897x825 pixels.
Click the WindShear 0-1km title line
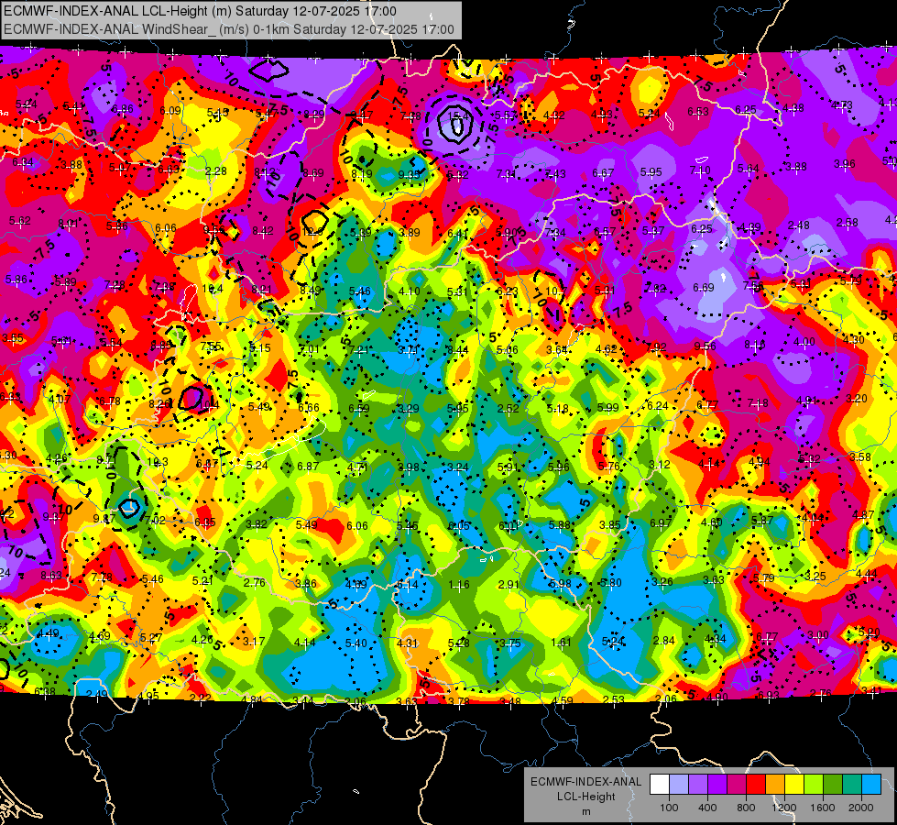(229, 29)
